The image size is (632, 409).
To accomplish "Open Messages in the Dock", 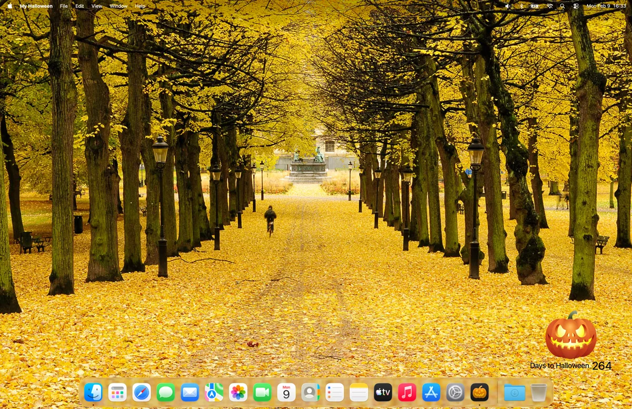I will 166,392.
